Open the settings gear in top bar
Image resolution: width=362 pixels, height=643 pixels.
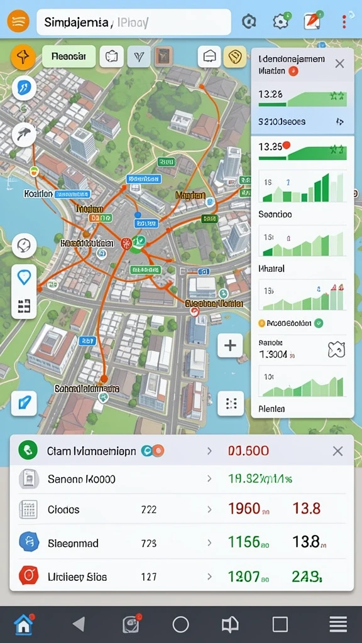click(281, 21)
